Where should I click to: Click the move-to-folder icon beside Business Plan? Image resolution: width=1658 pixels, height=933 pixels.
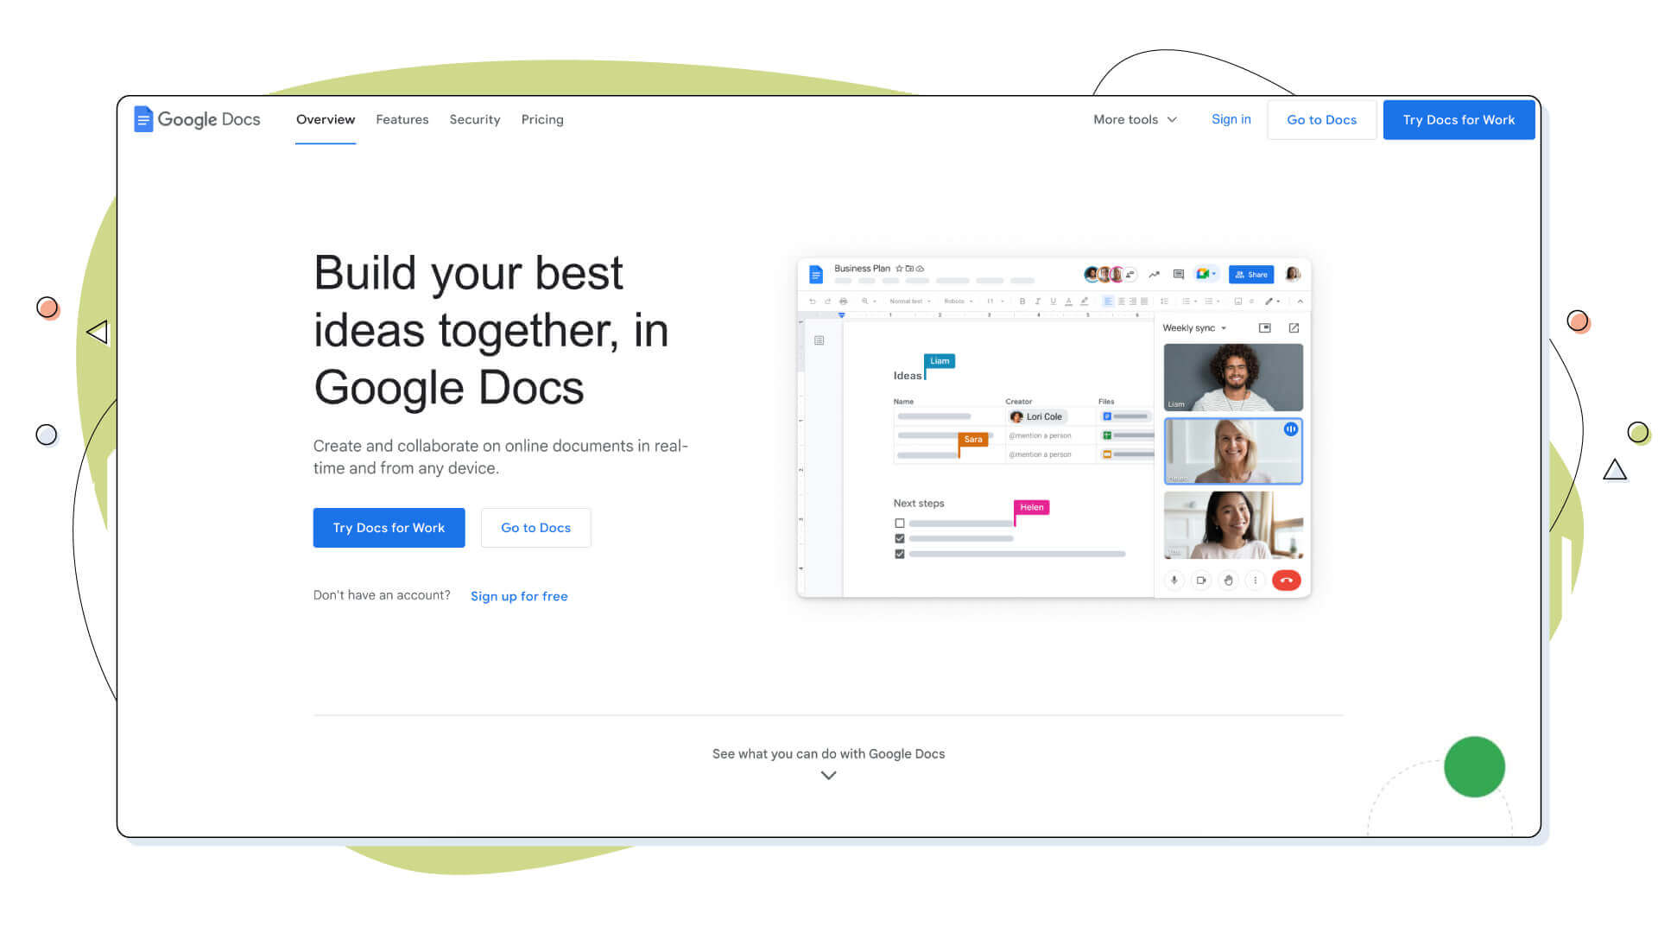click(909, 269)
